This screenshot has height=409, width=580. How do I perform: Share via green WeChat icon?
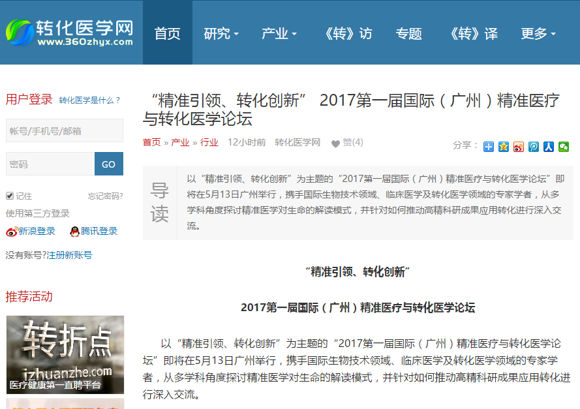(x=564, y=147)
